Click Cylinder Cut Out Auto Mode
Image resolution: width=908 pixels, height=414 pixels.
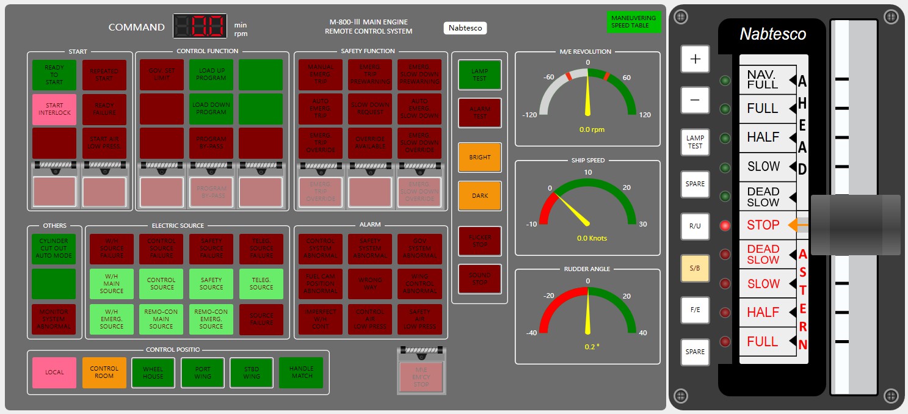[54, 249]
